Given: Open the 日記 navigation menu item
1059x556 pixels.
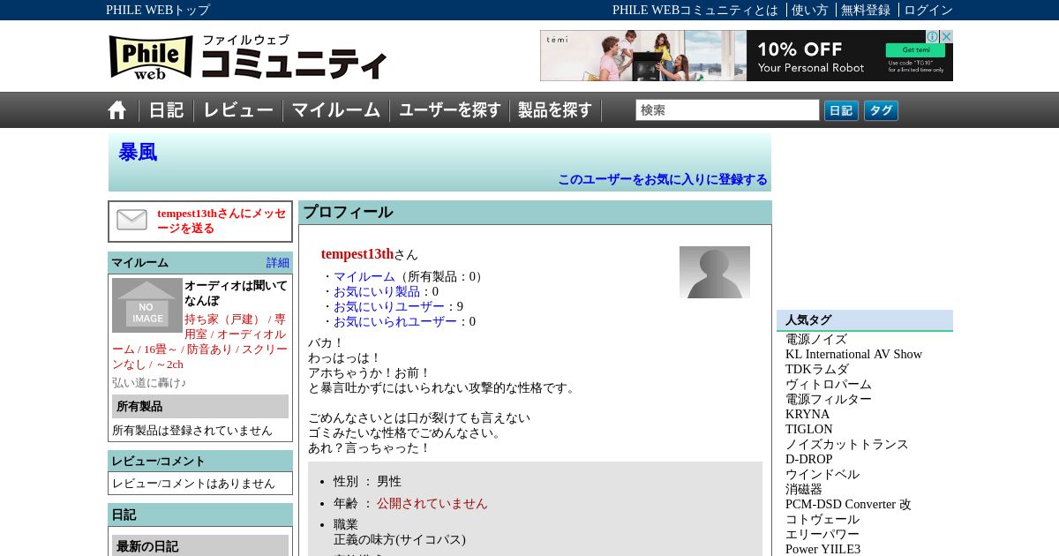Looking at the screenshot, I should point(166,110).
